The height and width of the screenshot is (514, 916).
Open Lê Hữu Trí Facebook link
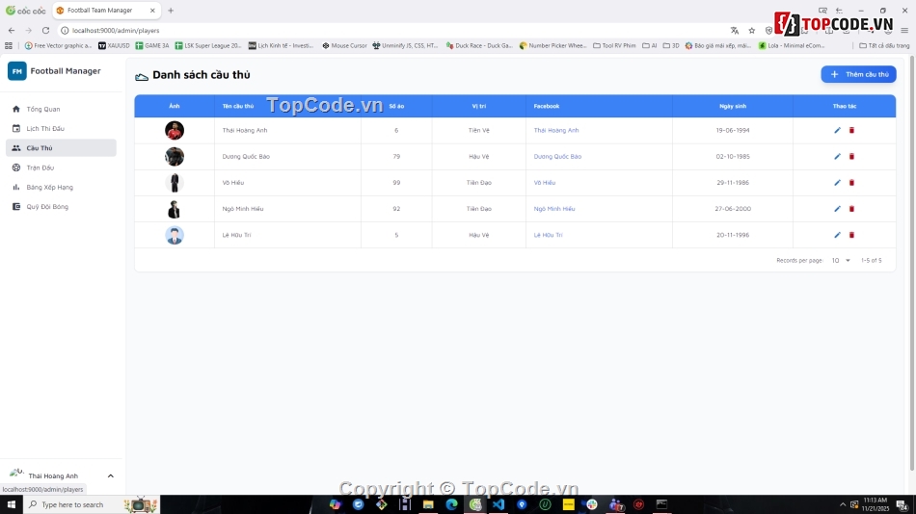click(x=548, y=235)
